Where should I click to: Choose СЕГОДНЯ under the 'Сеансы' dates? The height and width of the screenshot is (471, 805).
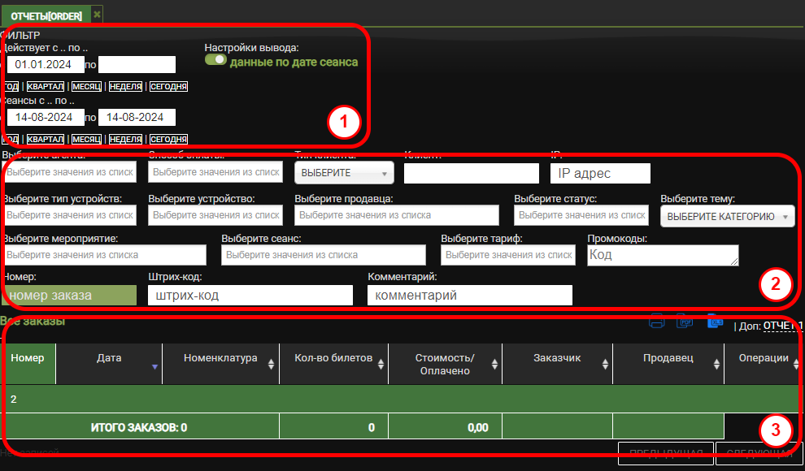169,139
